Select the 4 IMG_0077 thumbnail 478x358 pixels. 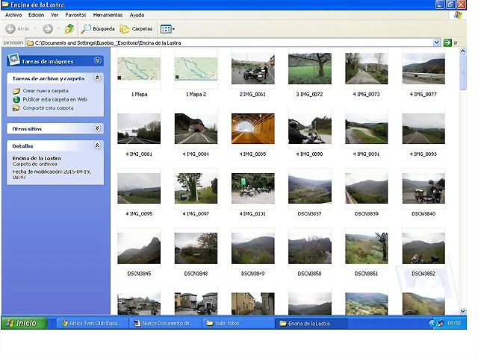tap(423, 69)
